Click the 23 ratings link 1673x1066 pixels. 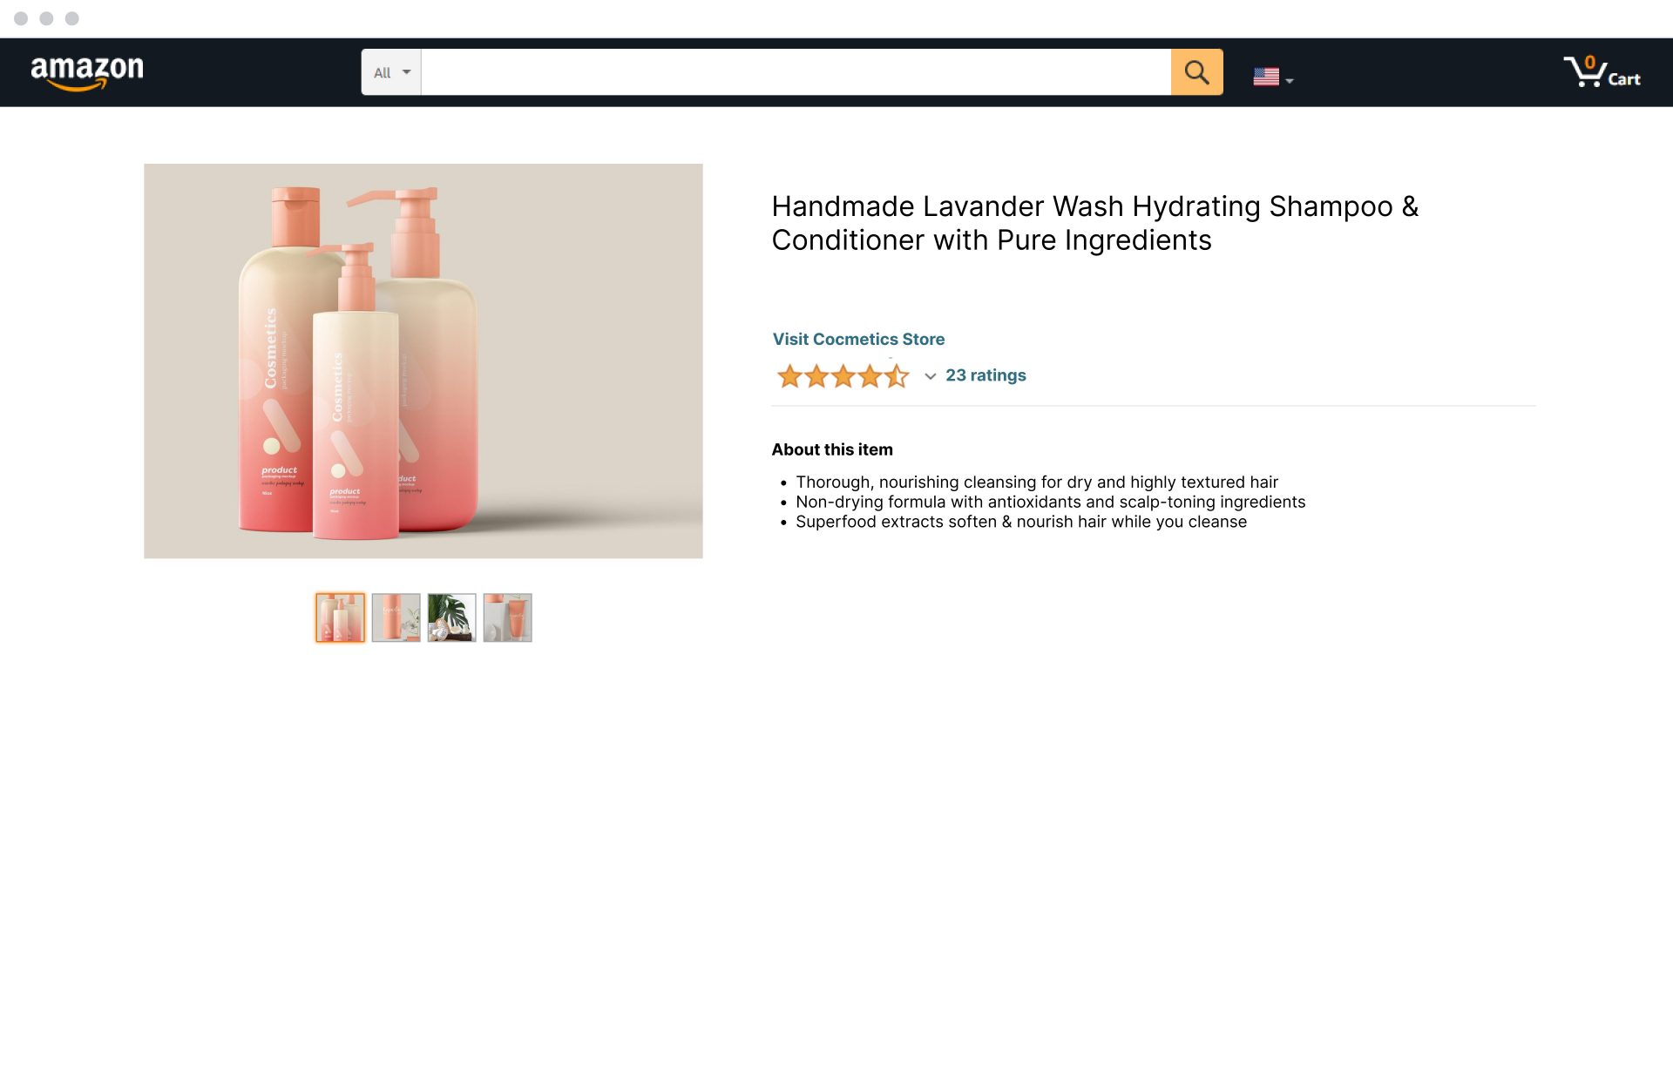pyautogui.click(x=986, y=375)
